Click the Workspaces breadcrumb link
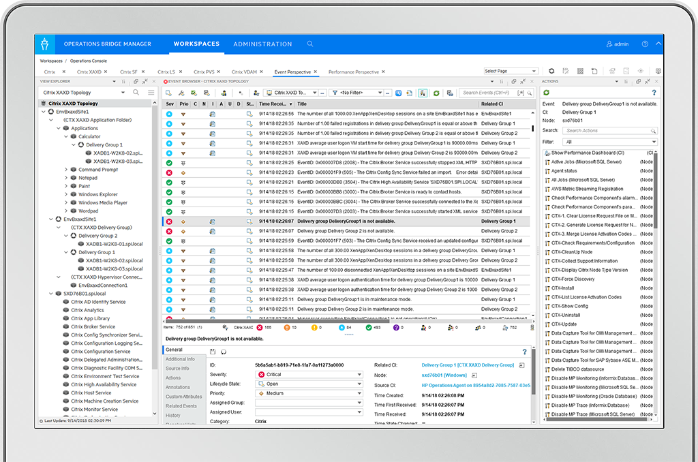This screenshot has width=698, height=462. (51, 61)
